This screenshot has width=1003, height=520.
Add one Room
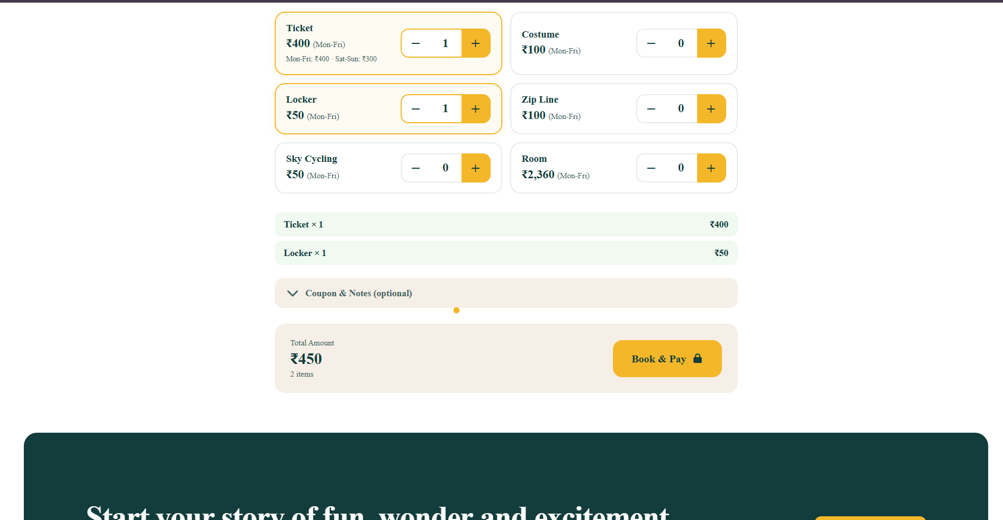click(711, 168)
